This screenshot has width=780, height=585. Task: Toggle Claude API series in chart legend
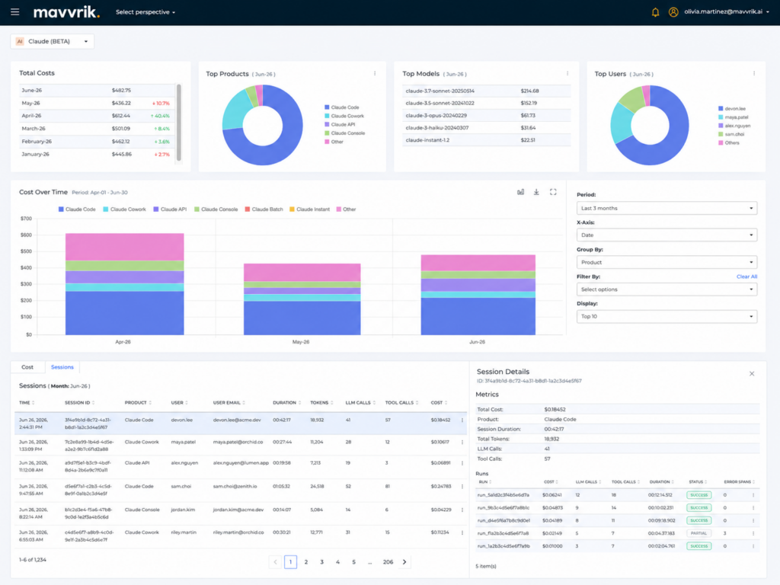[170, 209]
